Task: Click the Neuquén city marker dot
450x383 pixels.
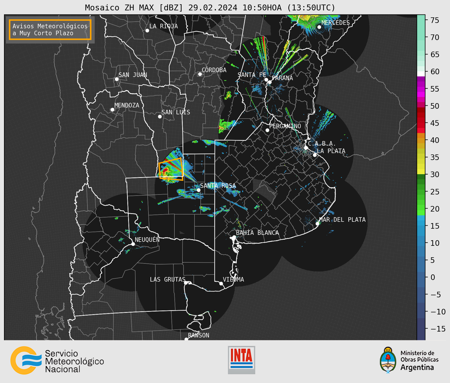Action: pyautogui.click(x=133, y=244)
